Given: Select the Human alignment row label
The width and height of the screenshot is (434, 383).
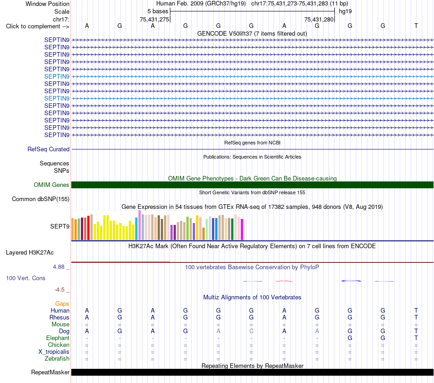Looking at the screenshot, I should [60, 311].
